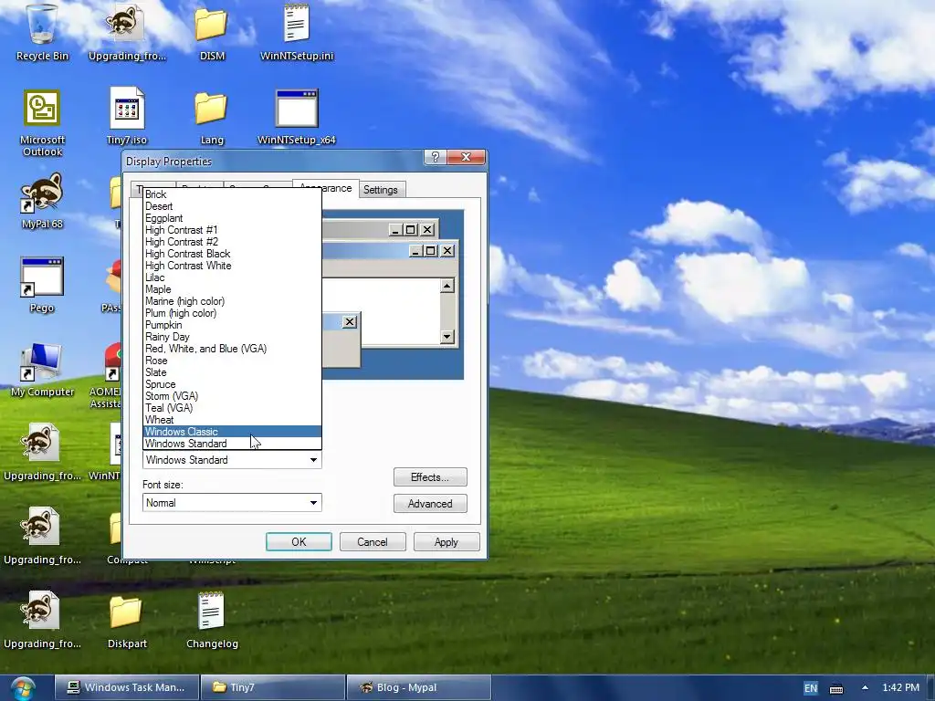
Task: Select the DISM folder icon
Action: 212,33
